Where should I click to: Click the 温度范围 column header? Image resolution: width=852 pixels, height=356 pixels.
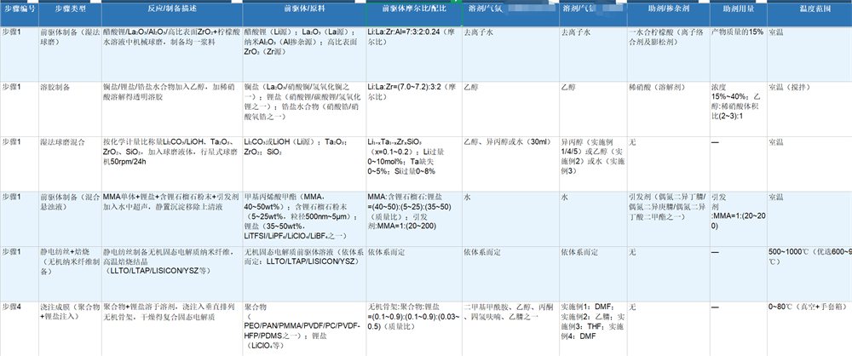coord(809,14)
